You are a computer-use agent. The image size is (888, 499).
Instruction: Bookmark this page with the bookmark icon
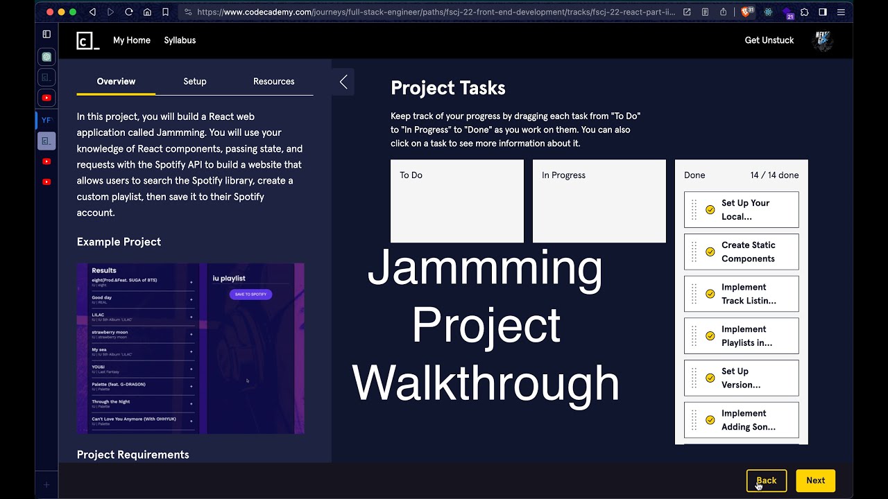pyautogui.click(x=165, y=12)
